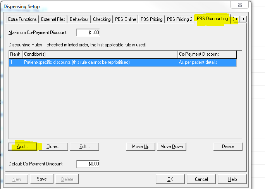Open the PBS Online tab
The height and width of the screenshot is (189, 265).
coord(126,19)
